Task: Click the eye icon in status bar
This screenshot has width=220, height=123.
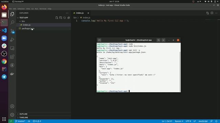Action: pyautogui.click(x=29, y=121)
